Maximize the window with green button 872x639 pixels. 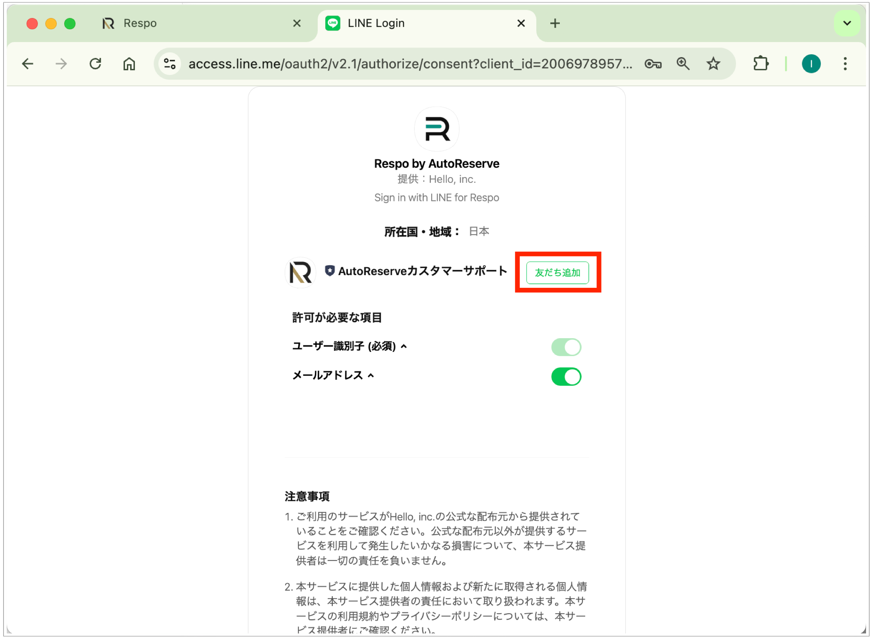click(x=70, y=23)
